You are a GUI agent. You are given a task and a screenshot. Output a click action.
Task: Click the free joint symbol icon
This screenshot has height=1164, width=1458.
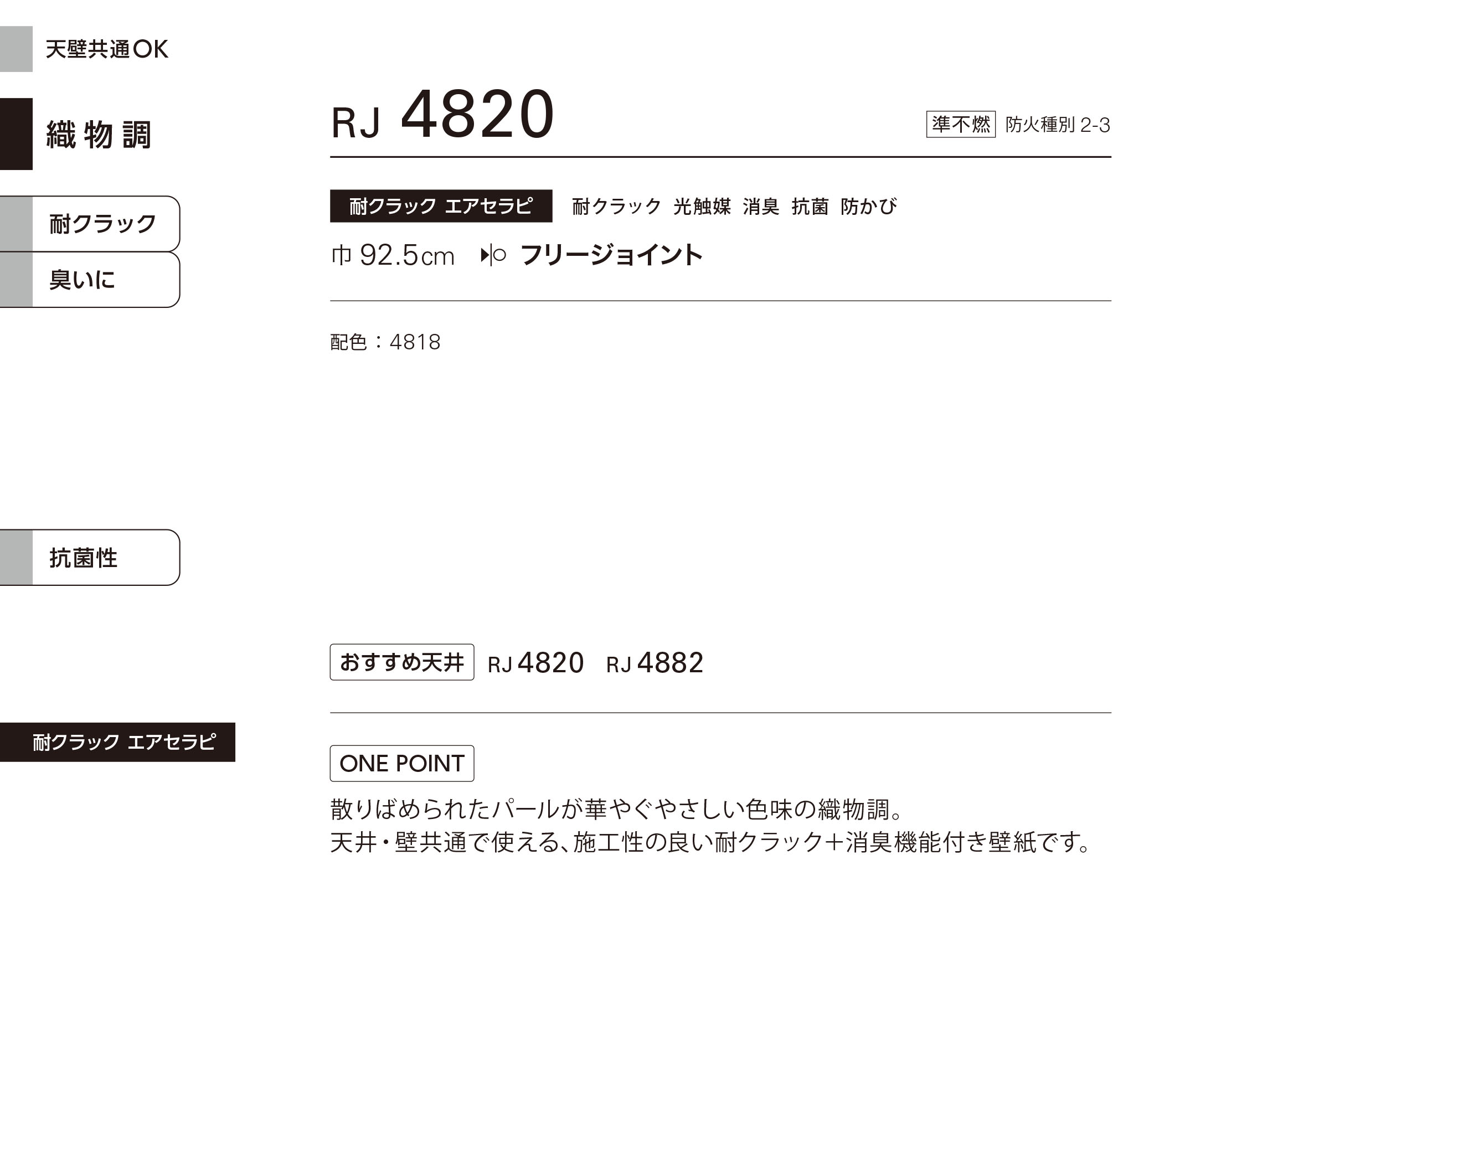click(x=493, y=256)
